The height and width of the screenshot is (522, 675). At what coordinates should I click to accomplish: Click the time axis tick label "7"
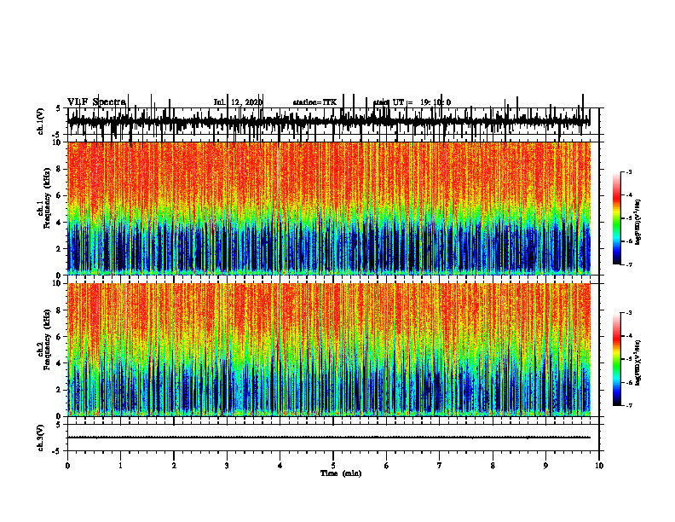(440, 466)
